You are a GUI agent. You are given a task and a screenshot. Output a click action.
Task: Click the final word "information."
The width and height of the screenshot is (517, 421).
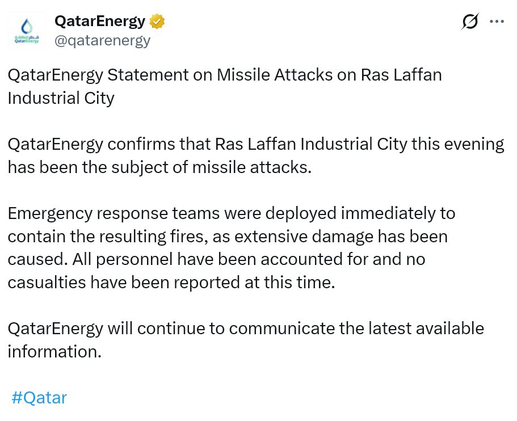click(x=54, y=351)
